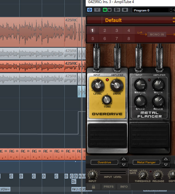Click the lock icon beside PREFS
Viewport: 175px width, 194px height.
(x=94, y=186)
